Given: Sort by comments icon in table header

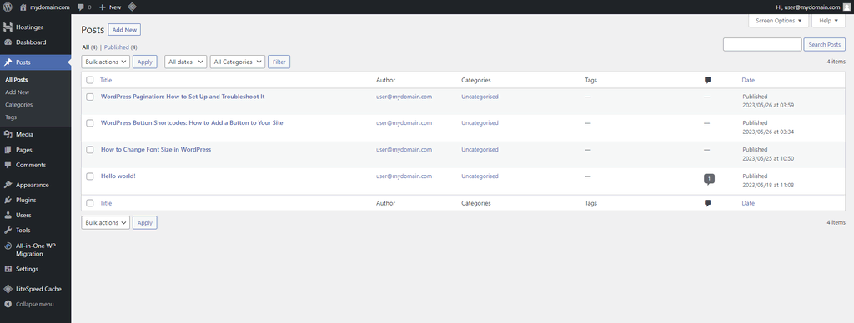Looking at the screenshot, I should (x=707, y=80).
